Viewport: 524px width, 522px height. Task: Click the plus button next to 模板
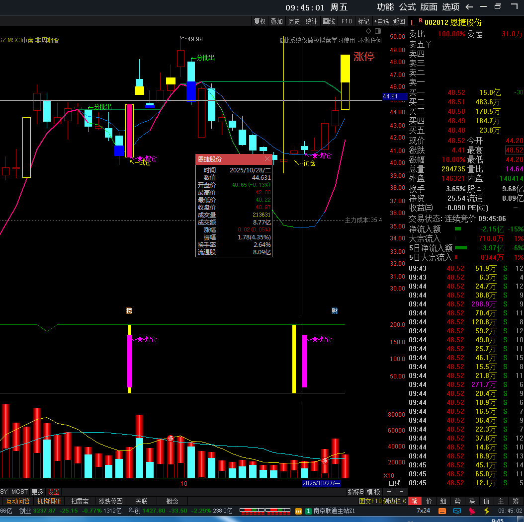(389, 492)
